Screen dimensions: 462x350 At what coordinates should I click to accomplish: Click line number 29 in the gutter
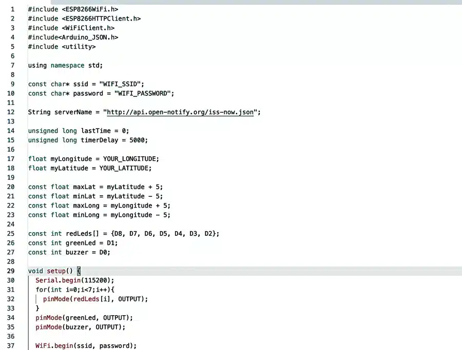tap(11, 271)
